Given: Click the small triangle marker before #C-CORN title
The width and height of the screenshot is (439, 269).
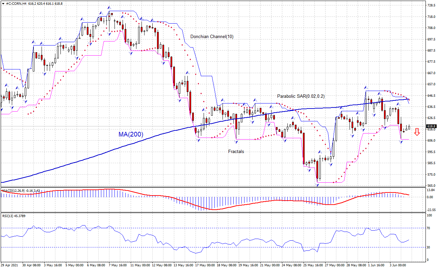Looking at the screenshot, I should [x=3, y=3].
